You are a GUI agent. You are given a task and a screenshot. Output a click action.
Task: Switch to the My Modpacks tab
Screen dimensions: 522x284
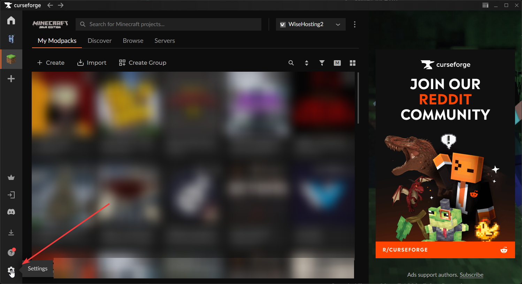coord(57,41)
